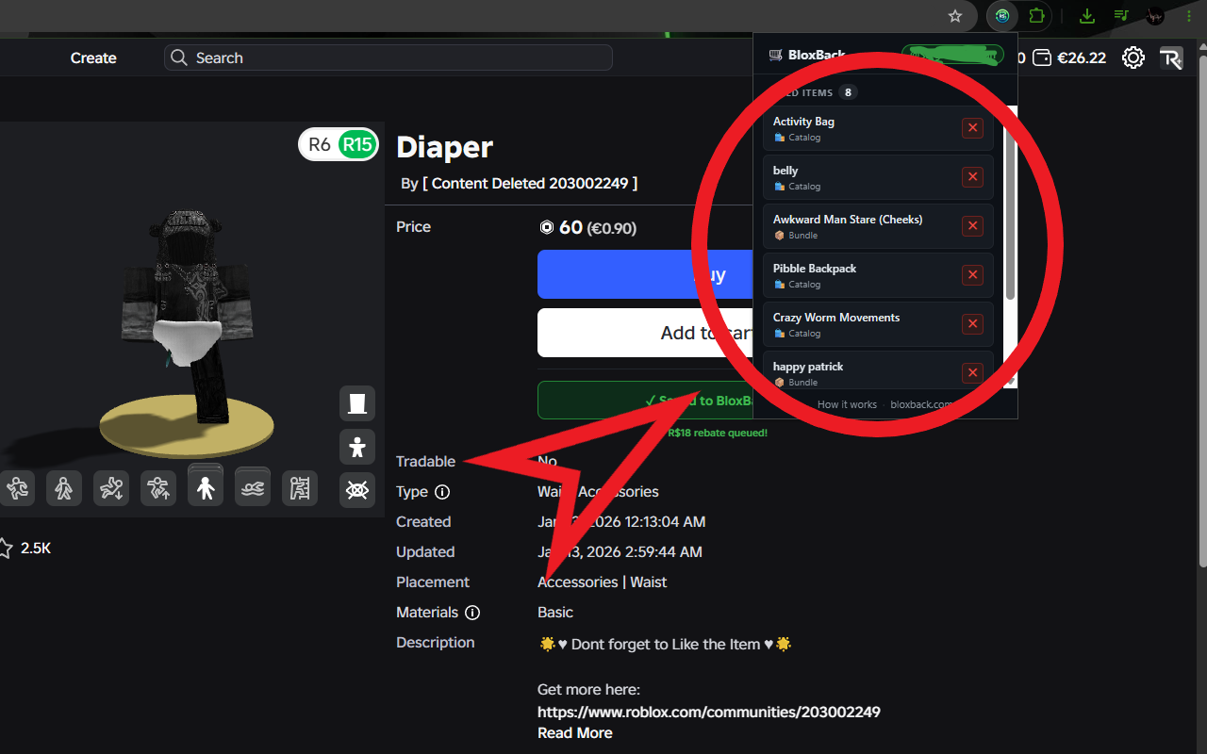The width and height of the screenshot is (1207, 754).
Task: Click the Basic materials value
Action: (555, 613)
